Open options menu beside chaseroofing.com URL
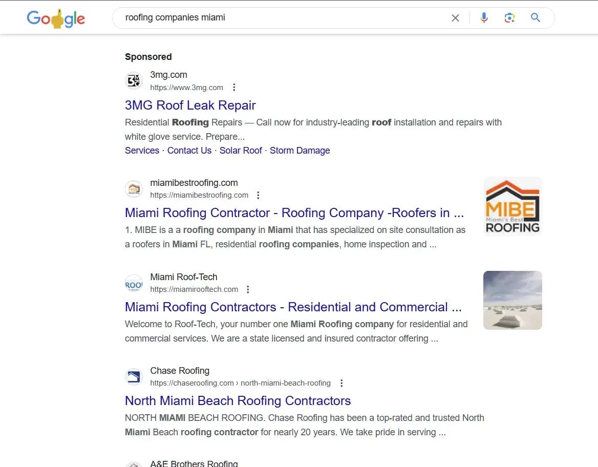Viewport: 598px width, 467px height. coord(341,383)
